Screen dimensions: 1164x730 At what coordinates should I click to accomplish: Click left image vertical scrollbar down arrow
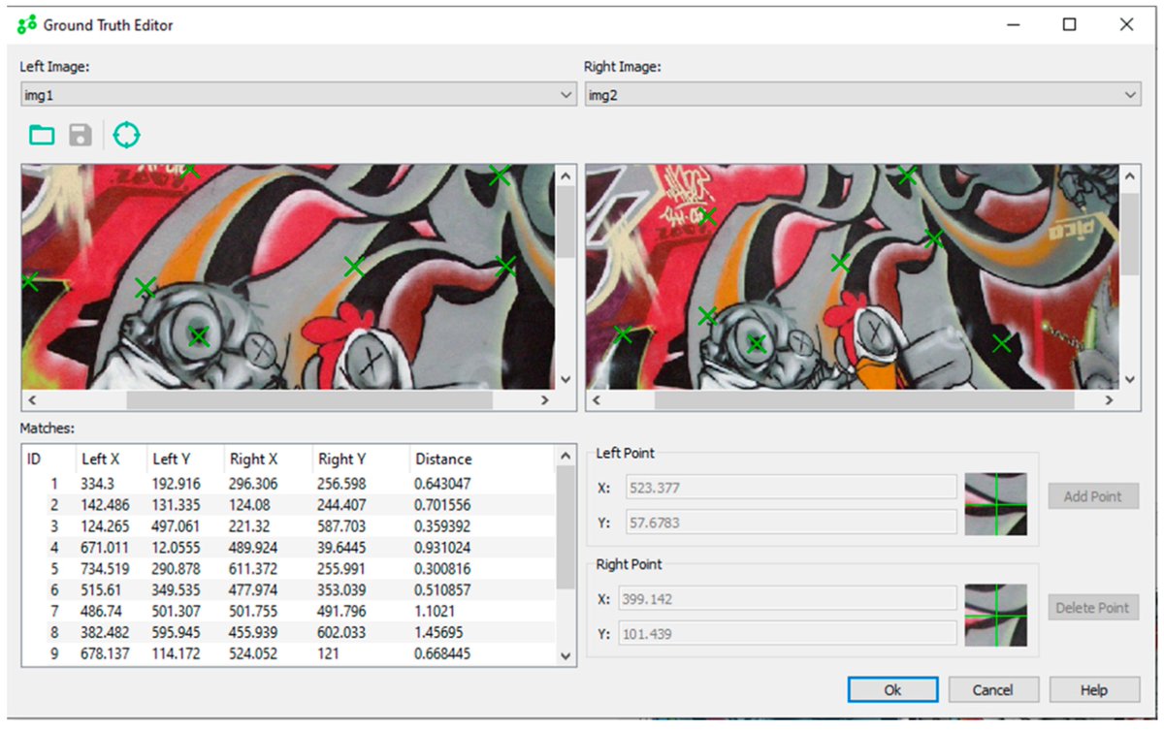click(566, 379)
